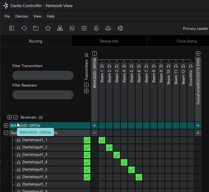This screenshot has width=209, height=192.
Task: Click headphone icon above SmartMix column
Action: tap(191, 66)
